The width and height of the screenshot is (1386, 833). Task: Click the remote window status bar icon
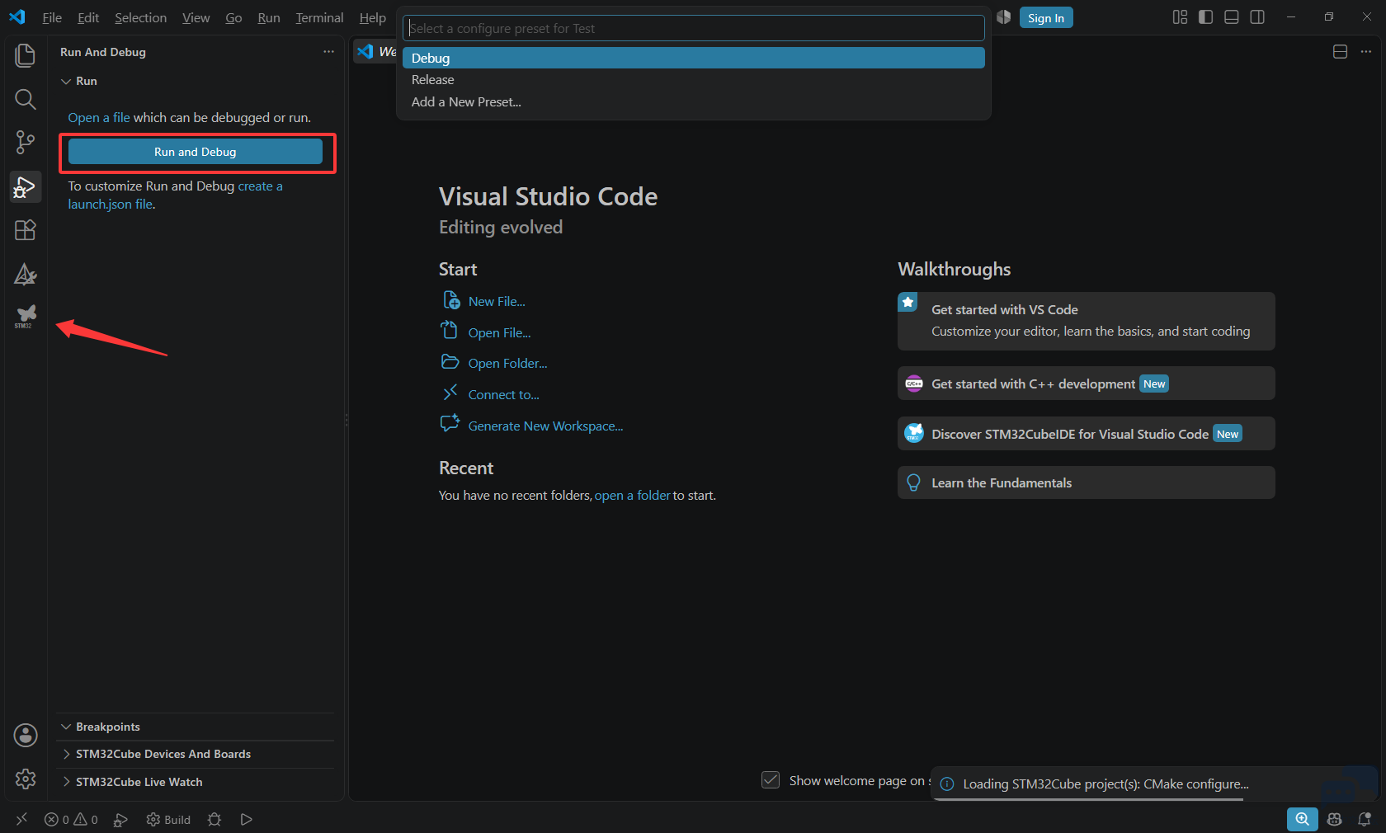(x=21, y=819)
